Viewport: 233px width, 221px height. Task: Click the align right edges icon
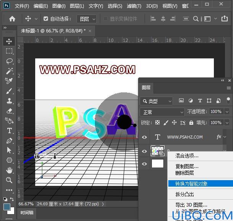click(173, 19)
